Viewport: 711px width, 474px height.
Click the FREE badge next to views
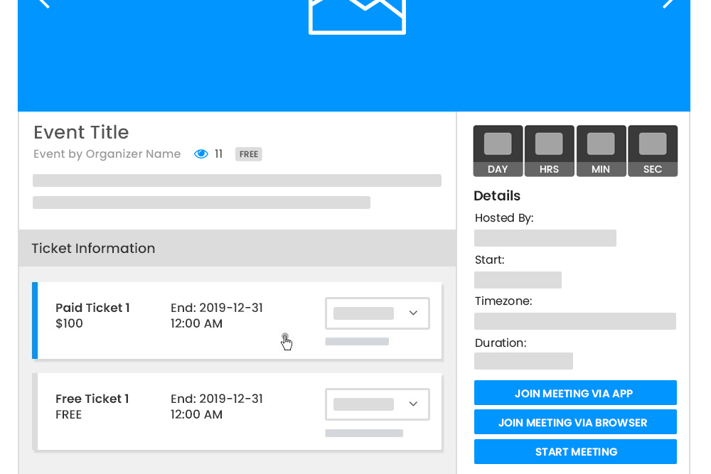click(x=248, y=154)
